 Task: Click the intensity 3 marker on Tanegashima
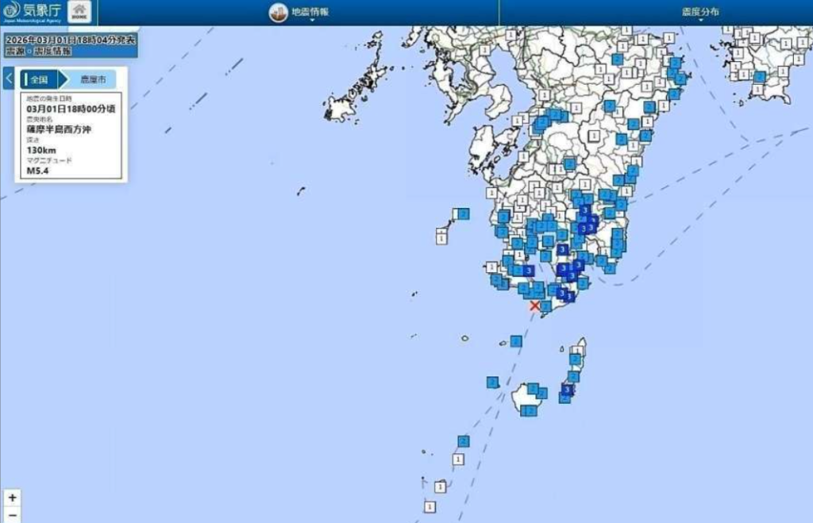point(567,390)
